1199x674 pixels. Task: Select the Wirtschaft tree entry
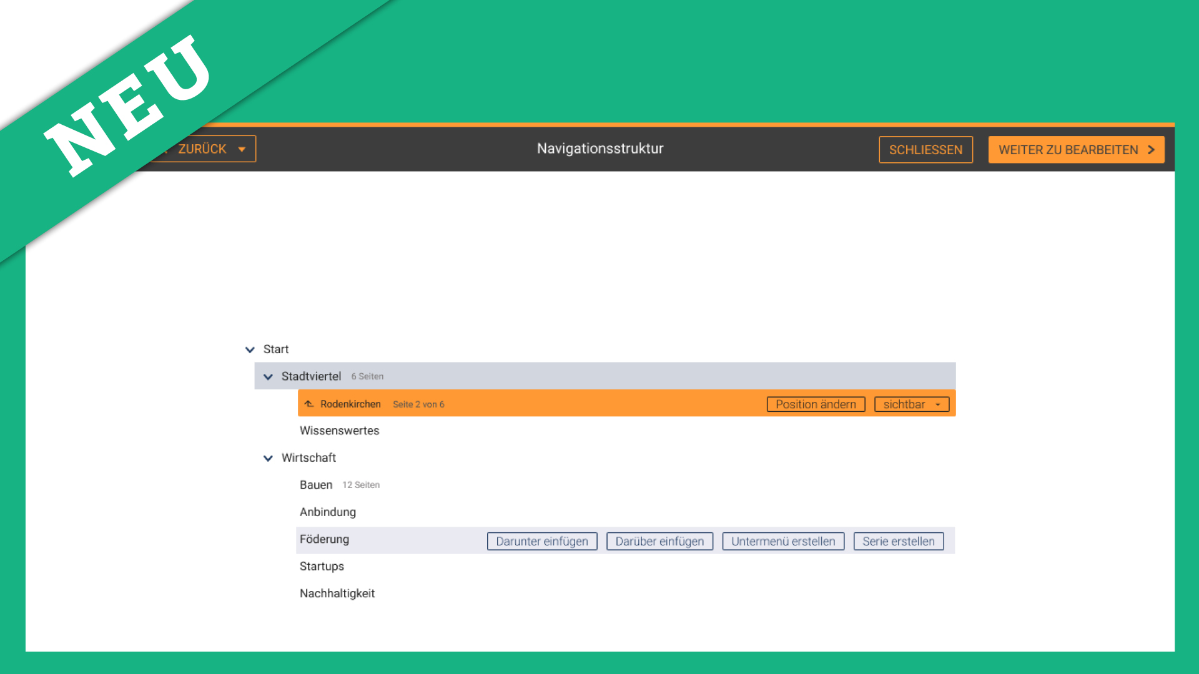[308, 457]
